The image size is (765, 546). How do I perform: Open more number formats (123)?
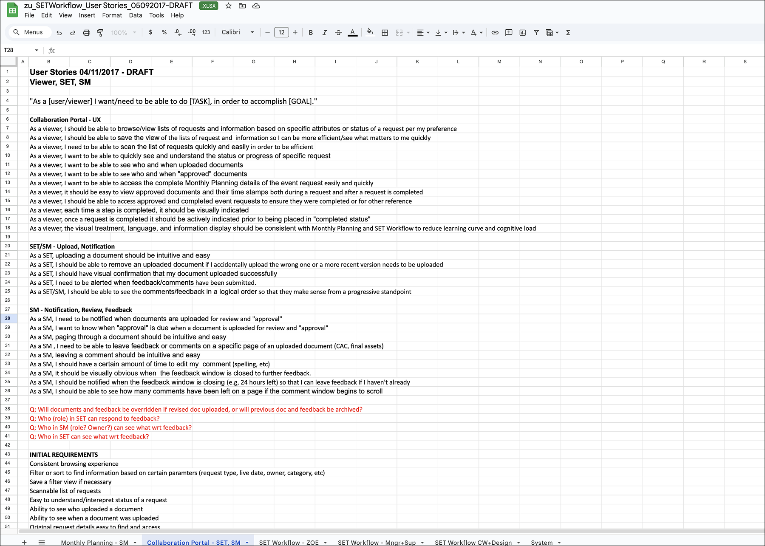click(x=206, y=32)
